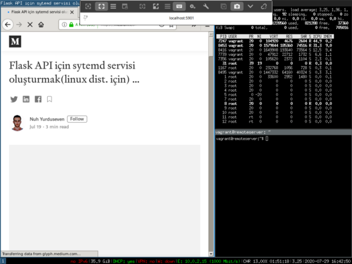Image resolution: width=352 pixels, height=264 pixels.
Task: Click the gray article image placeholder
Action: click(104, 197)
